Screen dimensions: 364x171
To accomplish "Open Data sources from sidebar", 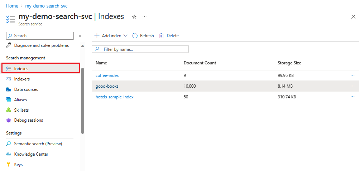I will pos(26,89).
